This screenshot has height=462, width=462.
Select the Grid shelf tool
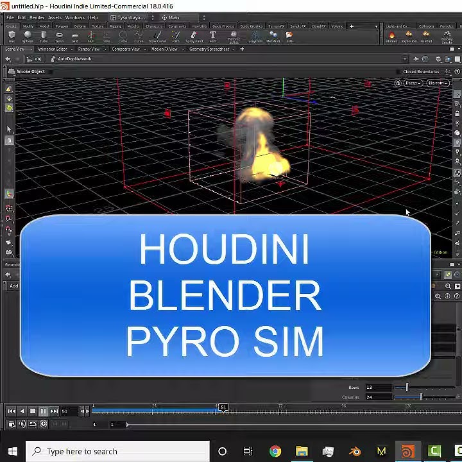pyautogui.click(x=75, y=37)
